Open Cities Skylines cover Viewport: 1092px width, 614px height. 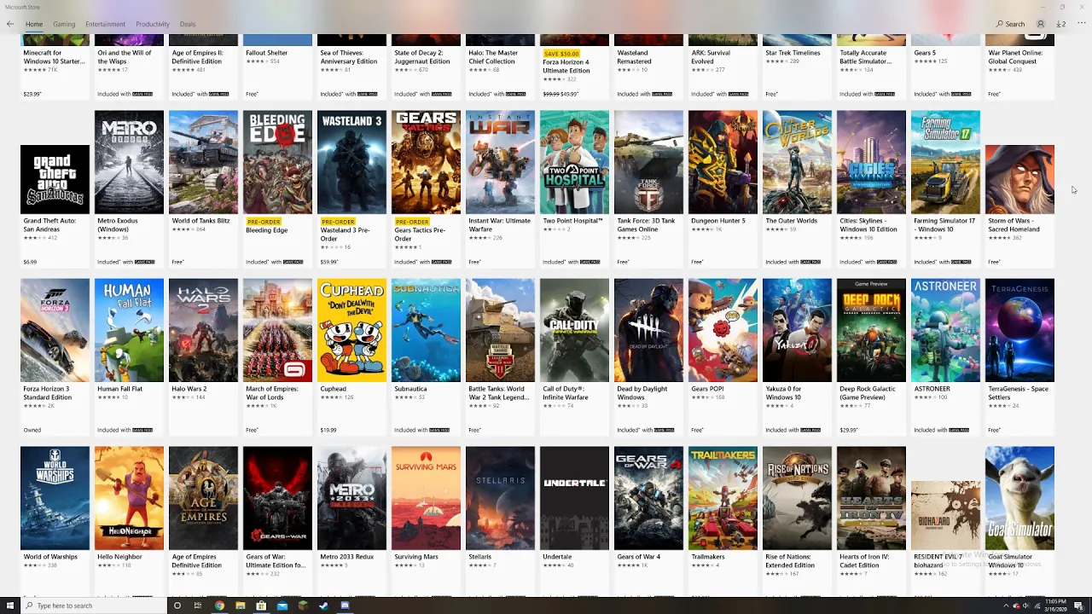point(871,162)
